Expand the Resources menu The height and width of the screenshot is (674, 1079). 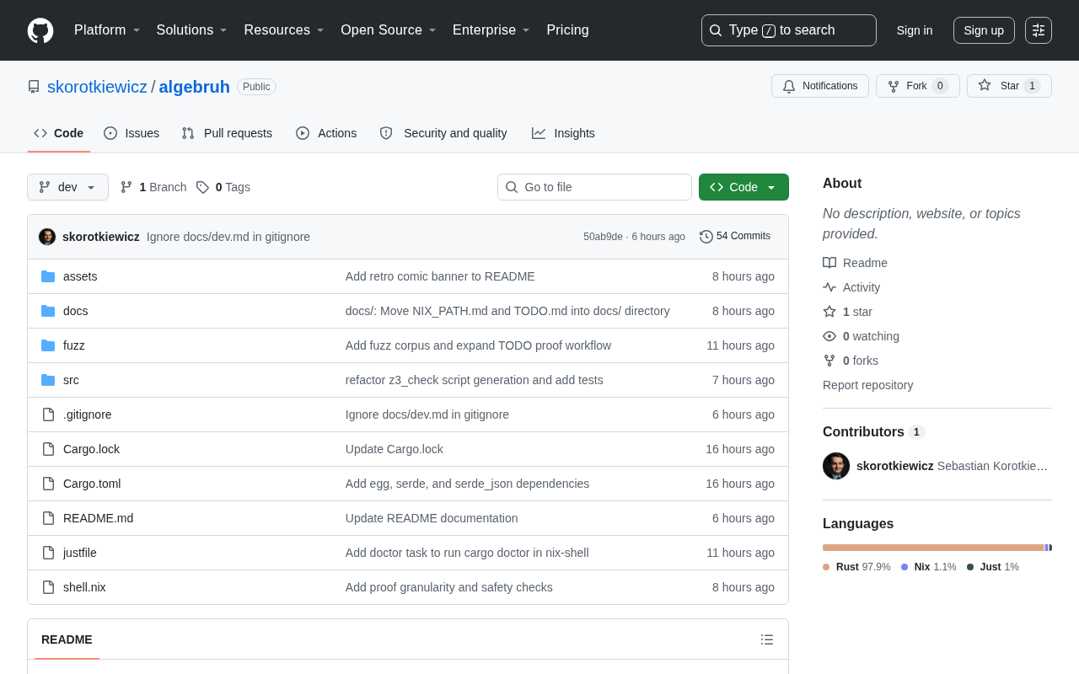click(284, 30)
